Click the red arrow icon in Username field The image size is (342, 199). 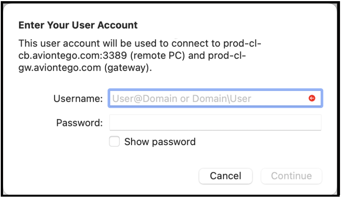click(312, 98)
